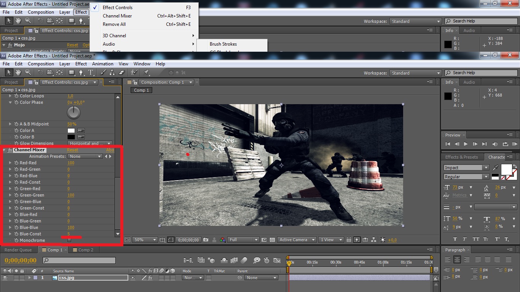Screen dimensions: 520x292
Task: Select the Clone Stamp tool
Action: [x=112, y=73]
